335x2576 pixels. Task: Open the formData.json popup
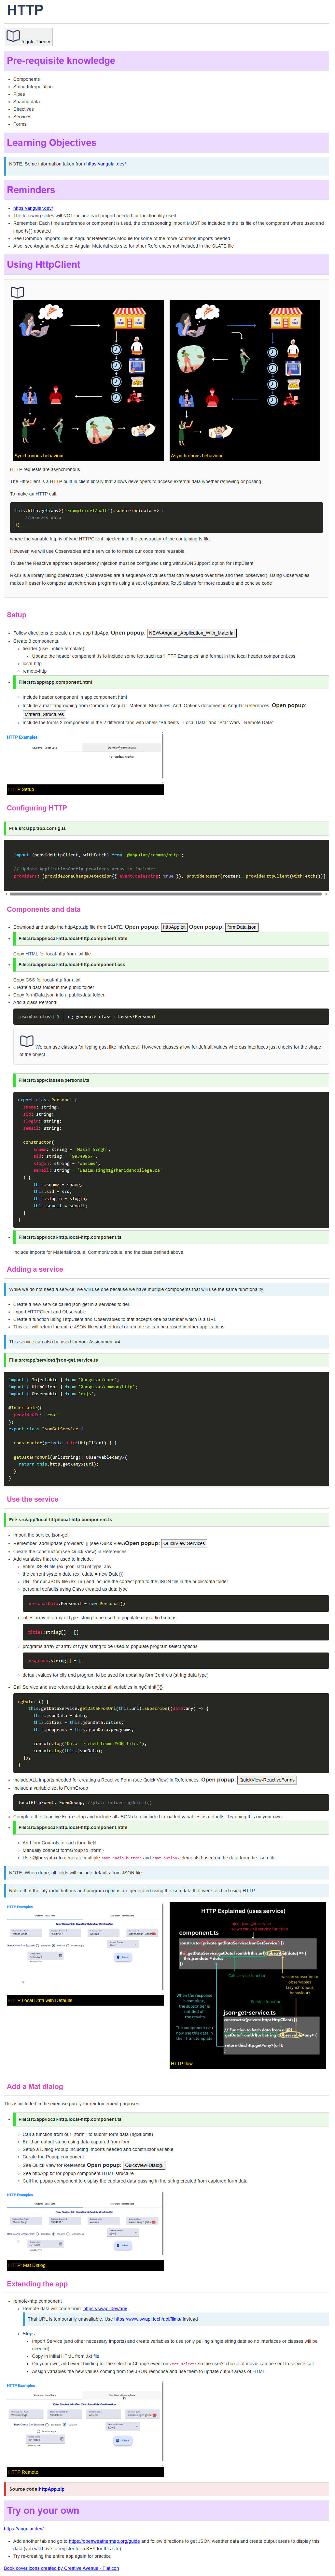tap(242, 927)
